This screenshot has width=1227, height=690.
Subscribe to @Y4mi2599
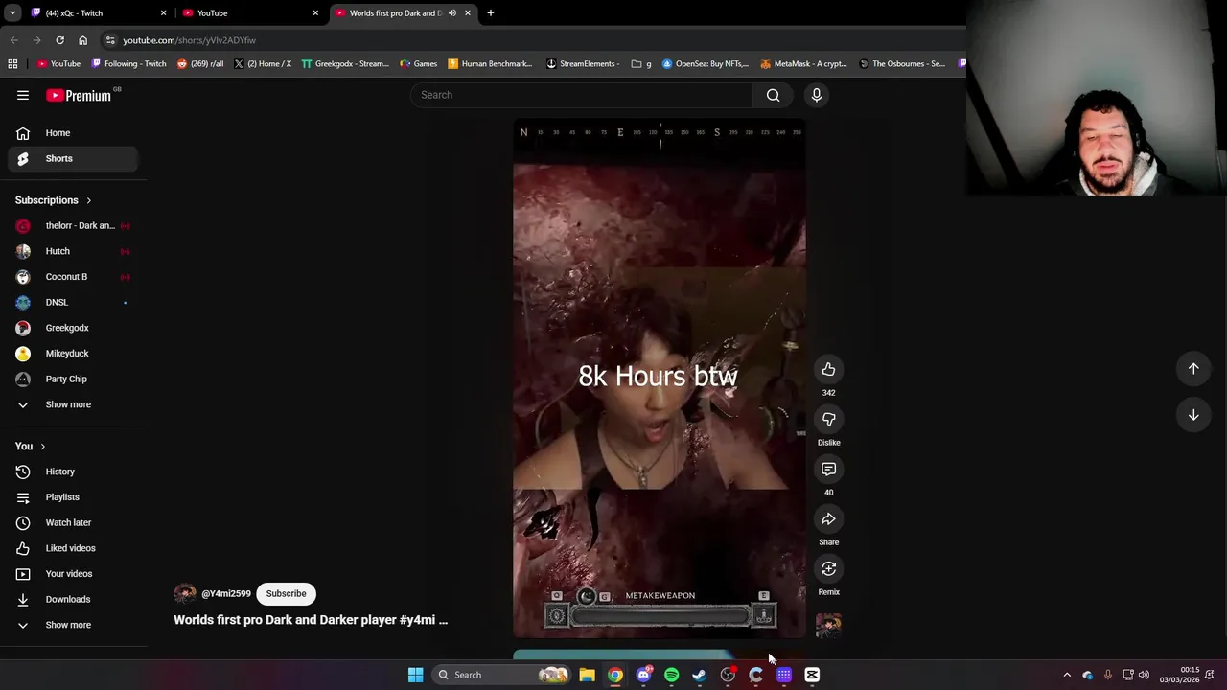click(x=286, y=593)
